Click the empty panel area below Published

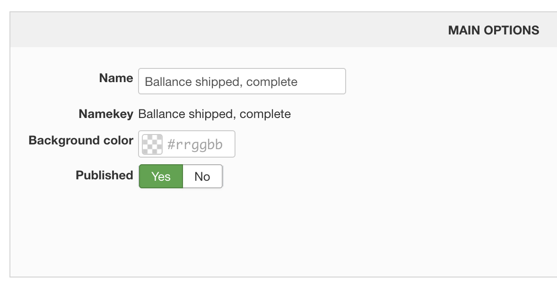pyautogui.click(x=284, y=231)
